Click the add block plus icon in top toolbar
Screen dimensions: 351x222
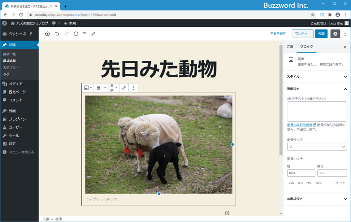point(47,34)
